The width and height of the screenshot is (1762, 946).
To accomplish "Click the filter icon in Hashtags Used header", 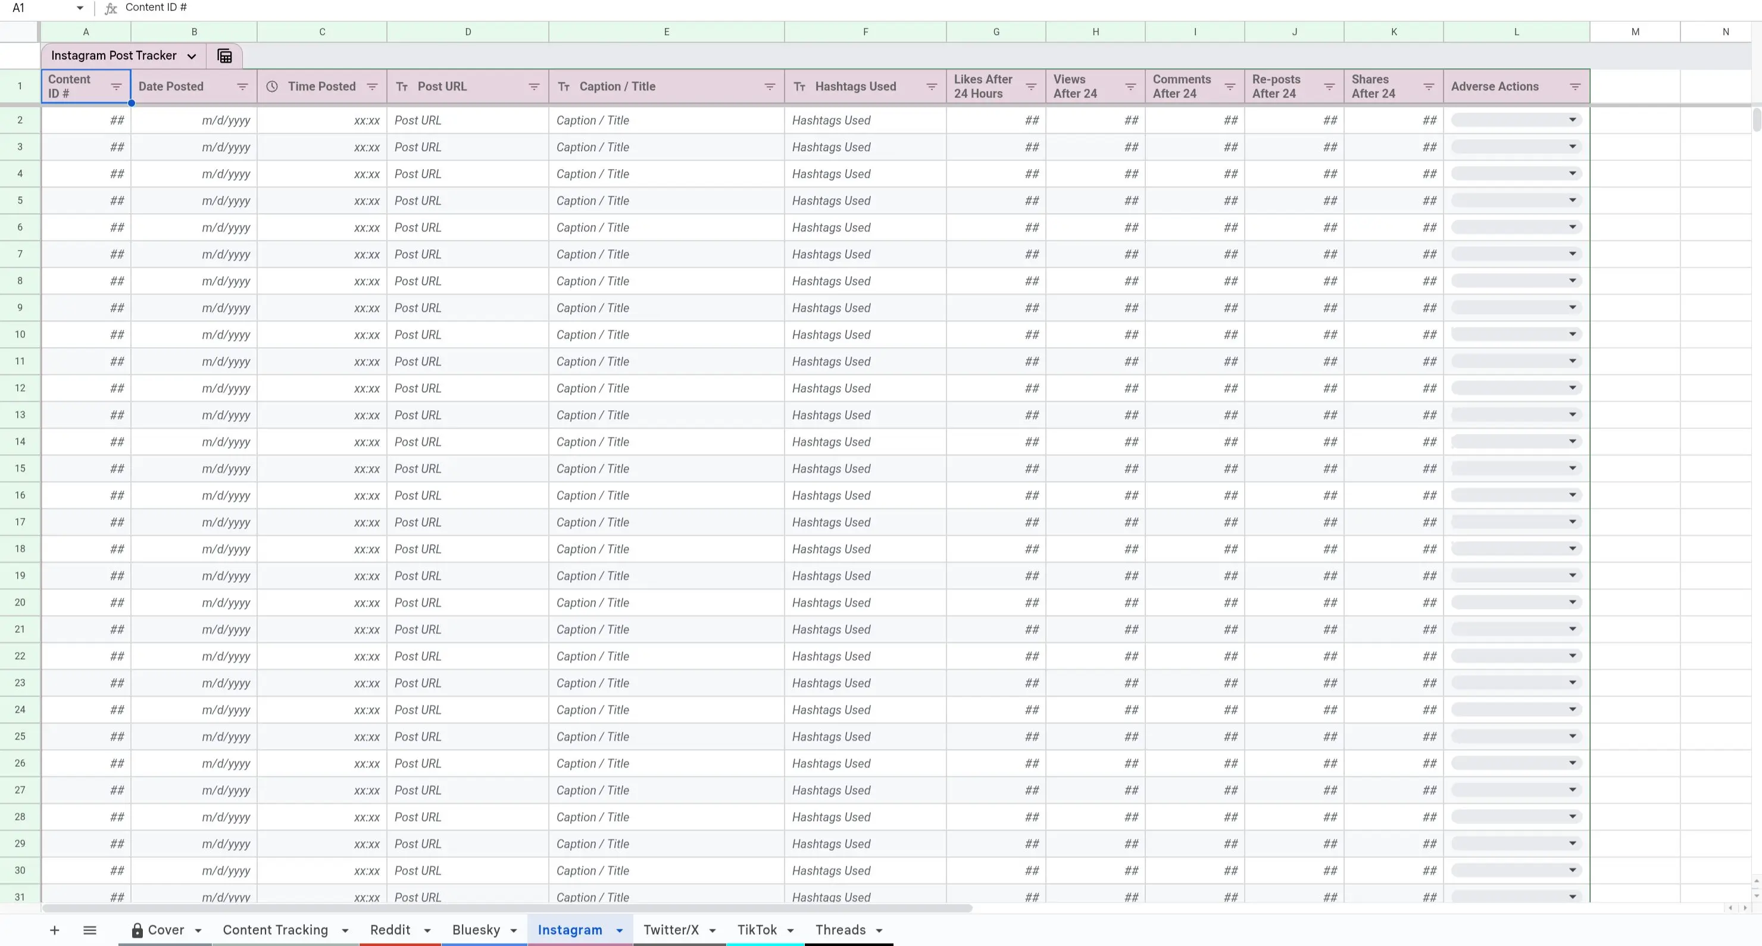I will [932, 87].
